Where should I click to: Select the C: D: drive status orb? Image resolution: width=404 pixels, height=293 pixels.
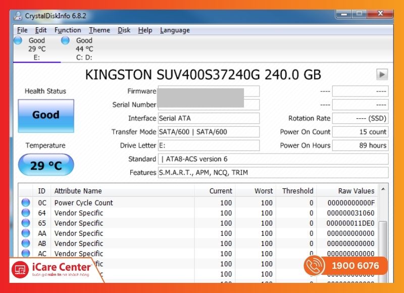(x=65, y=41)
